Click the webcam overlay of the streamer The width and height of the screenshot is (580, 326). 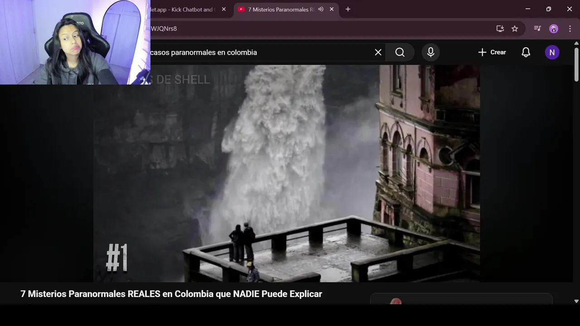click(x=75, y=42)
